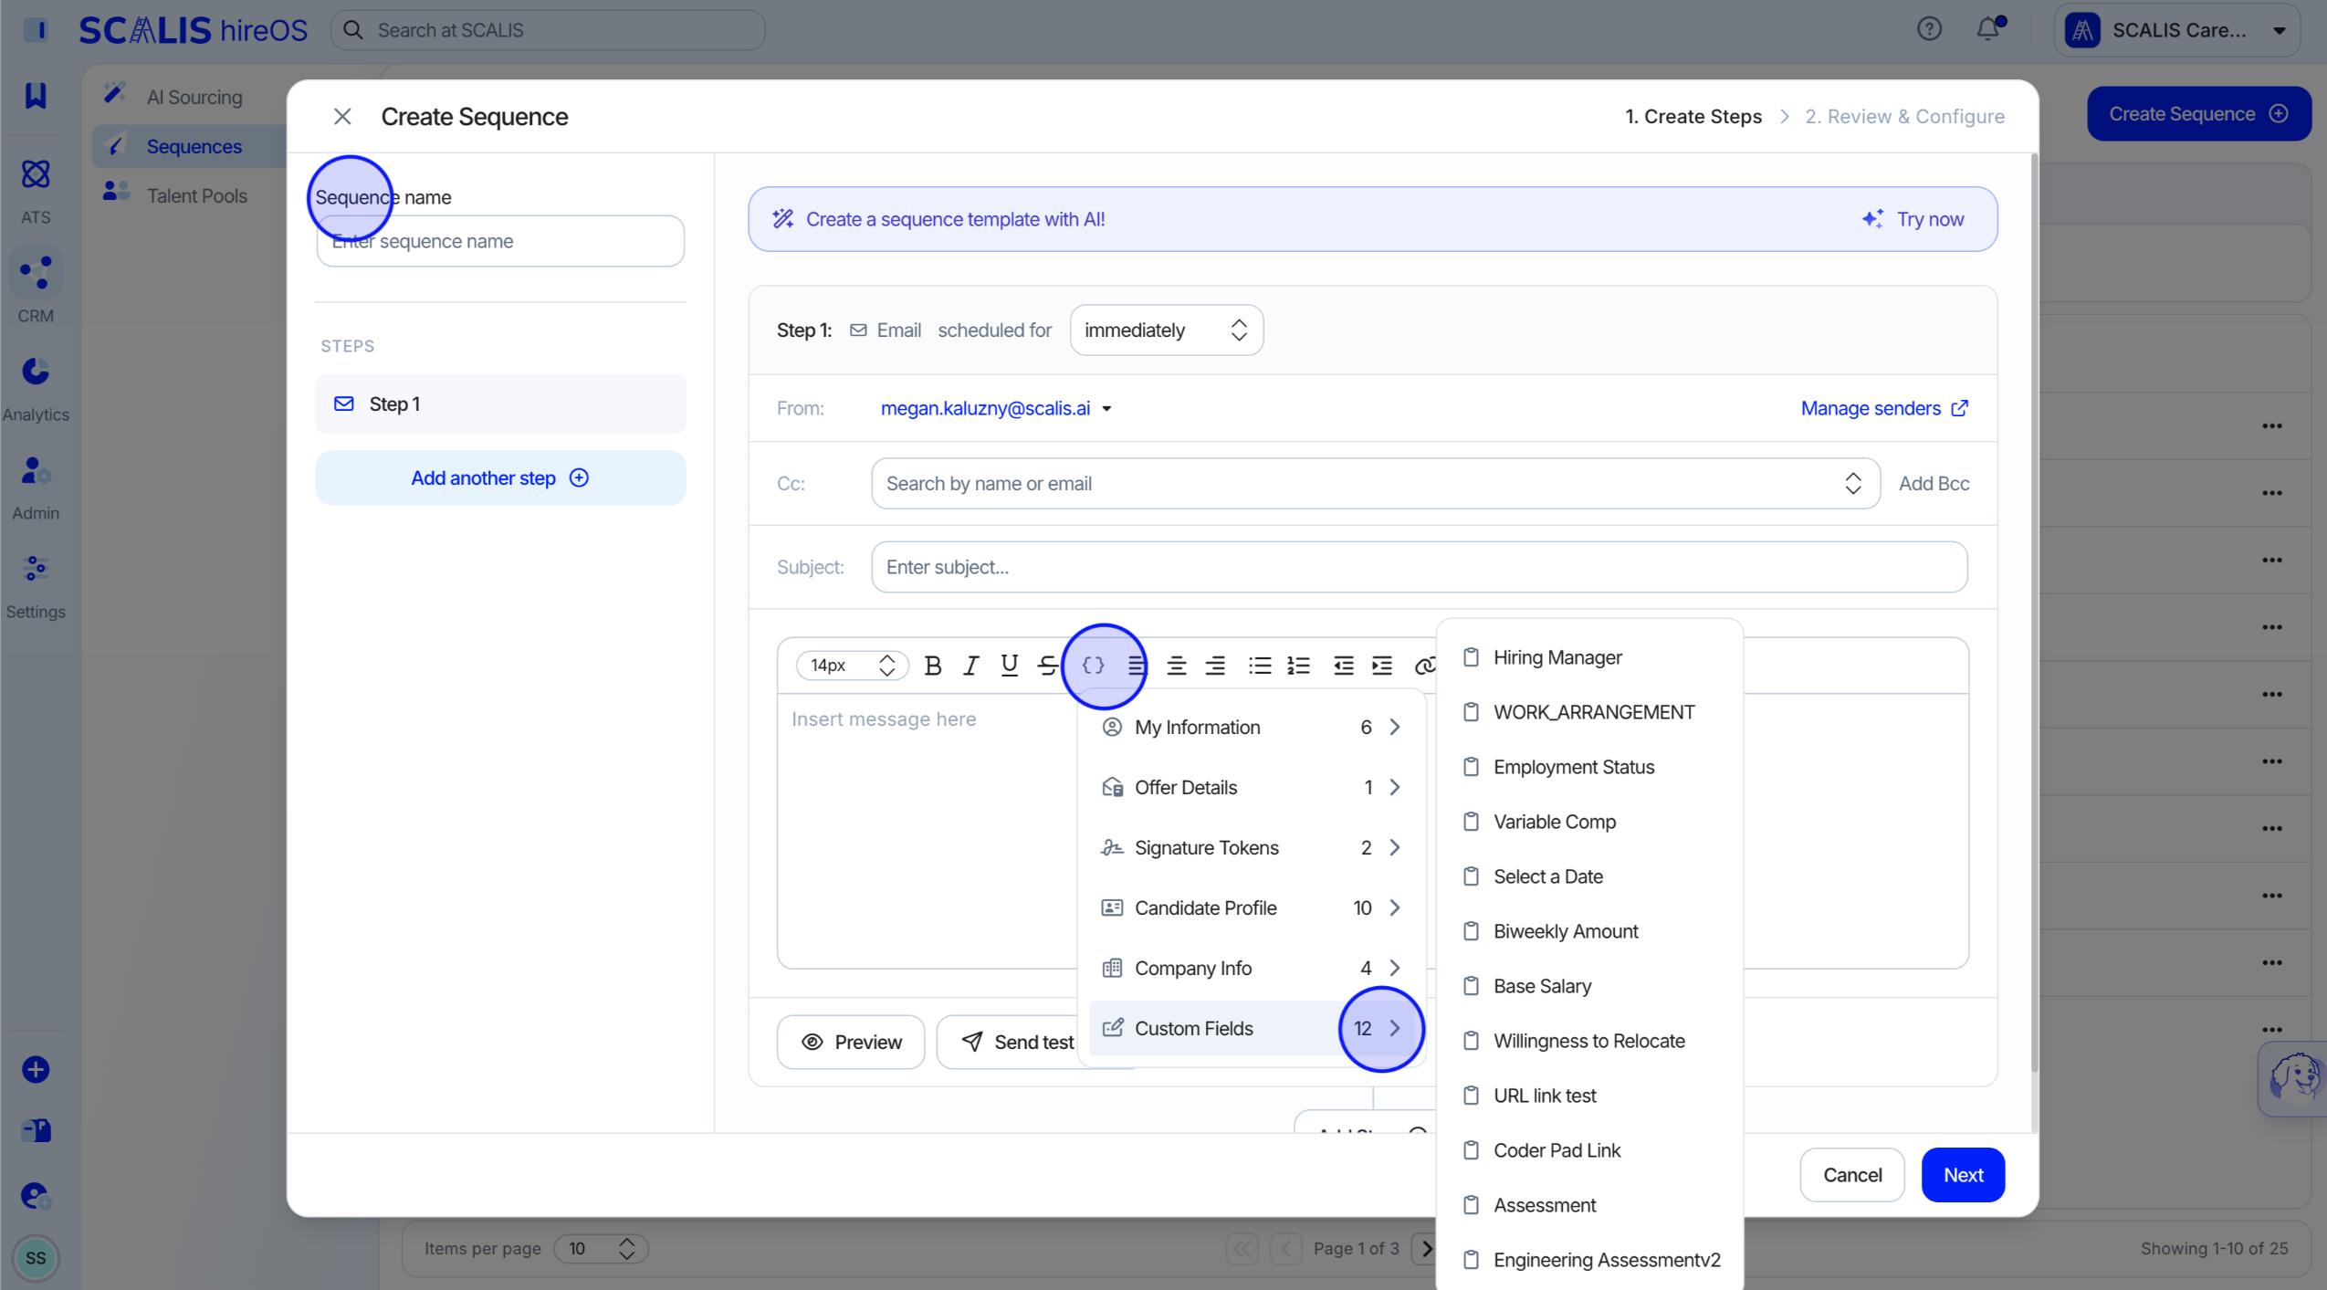Select Employment Status custom field
2327x1290 pixels.
pyautogui.click(x=1589, y=767)
